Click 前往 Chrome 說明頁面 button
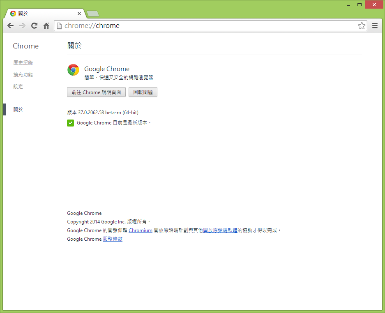Image resolution: width=385 pixels, height=313 pixels. (x=96, y=92)
